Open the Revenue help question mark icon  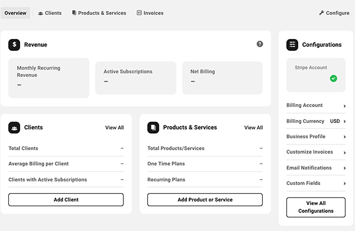[x=260, y=44]
